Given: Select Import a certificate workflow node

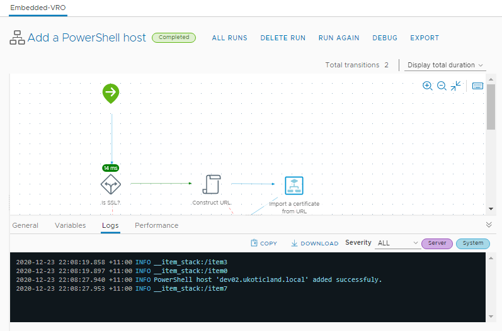Looking at the screenshot, I should click(294, 186).
